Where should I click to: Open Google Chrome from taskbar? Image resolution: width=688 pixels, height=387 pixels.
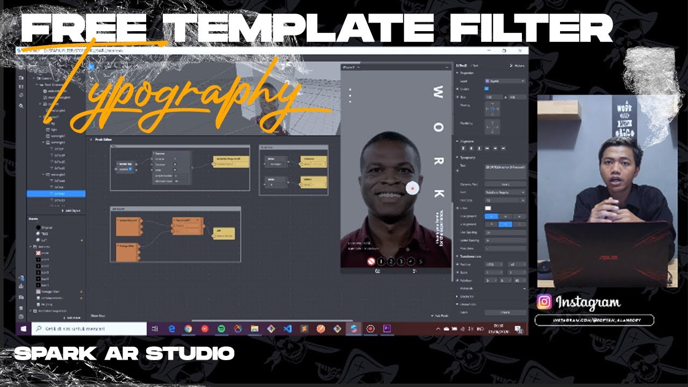tap(188, 328)
